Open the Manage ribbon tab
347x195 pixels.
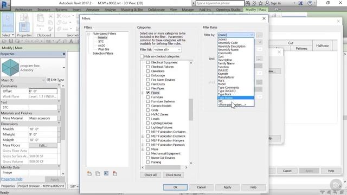coord(188,10)
